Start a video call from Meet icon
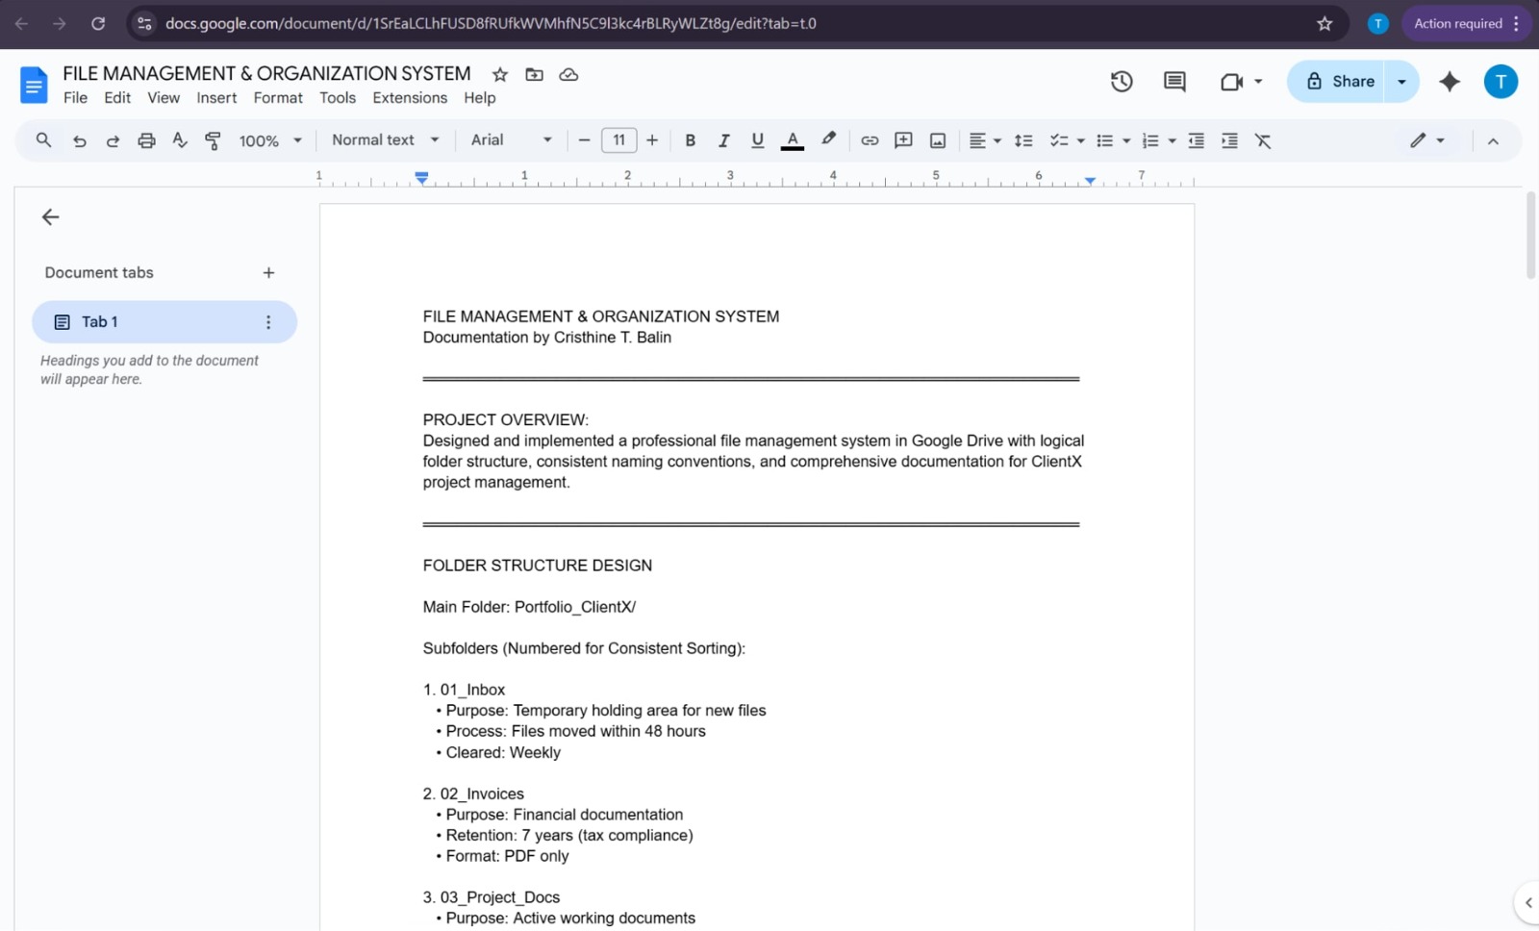The height and width of the screenshot is (931, 1539). 1232,82
